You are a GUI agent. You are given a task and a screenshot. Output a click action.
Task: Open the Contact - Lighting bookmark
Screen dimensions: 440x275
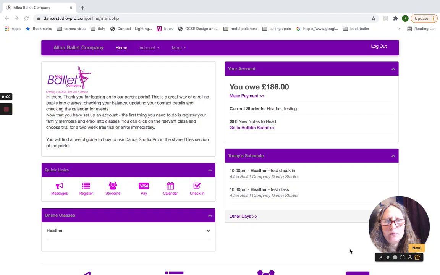click(x=131, y=29)
